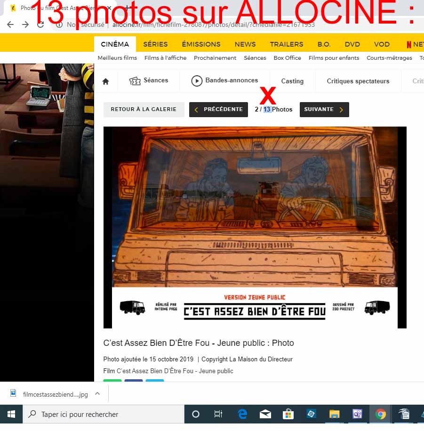Open the film home page icon
424x431 pixels.
pyautogui.click(x=105, y=81)
